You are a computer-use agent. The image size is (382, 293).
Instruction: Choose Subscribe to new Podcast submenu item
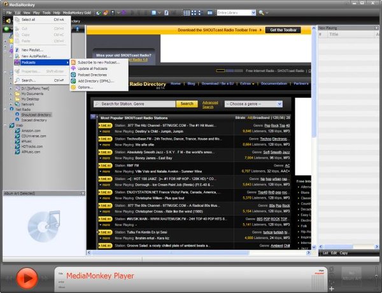(x=99, y=62)
